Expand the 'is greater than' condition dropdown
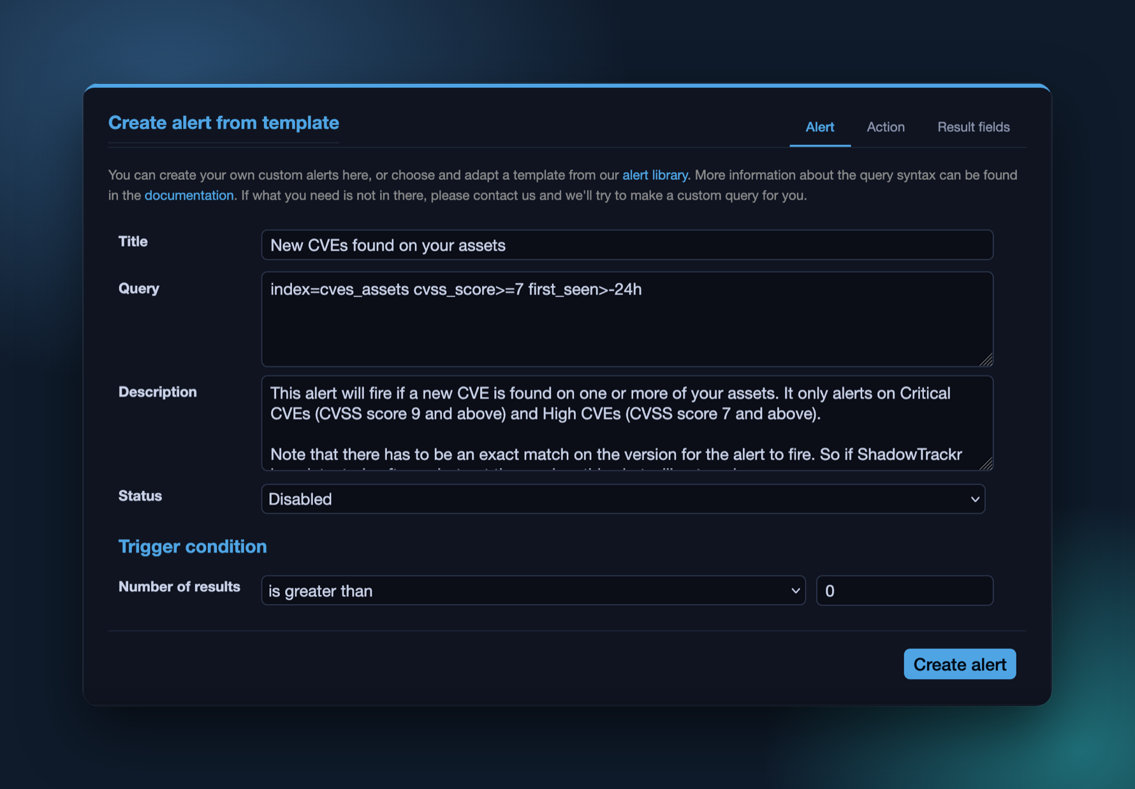The height and width of the screenshot is (789, 1135). pyautogui.click(x=533, y=591)
